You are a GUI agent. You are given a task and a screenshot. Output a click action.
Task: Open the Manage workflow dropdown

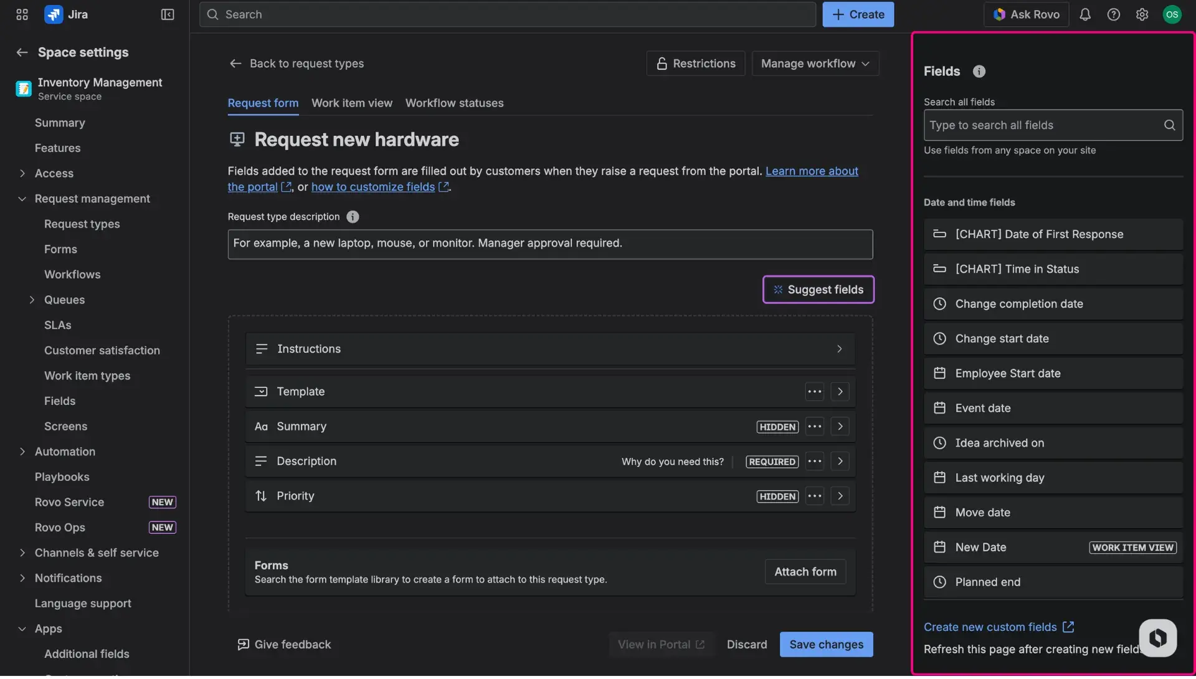815,63
